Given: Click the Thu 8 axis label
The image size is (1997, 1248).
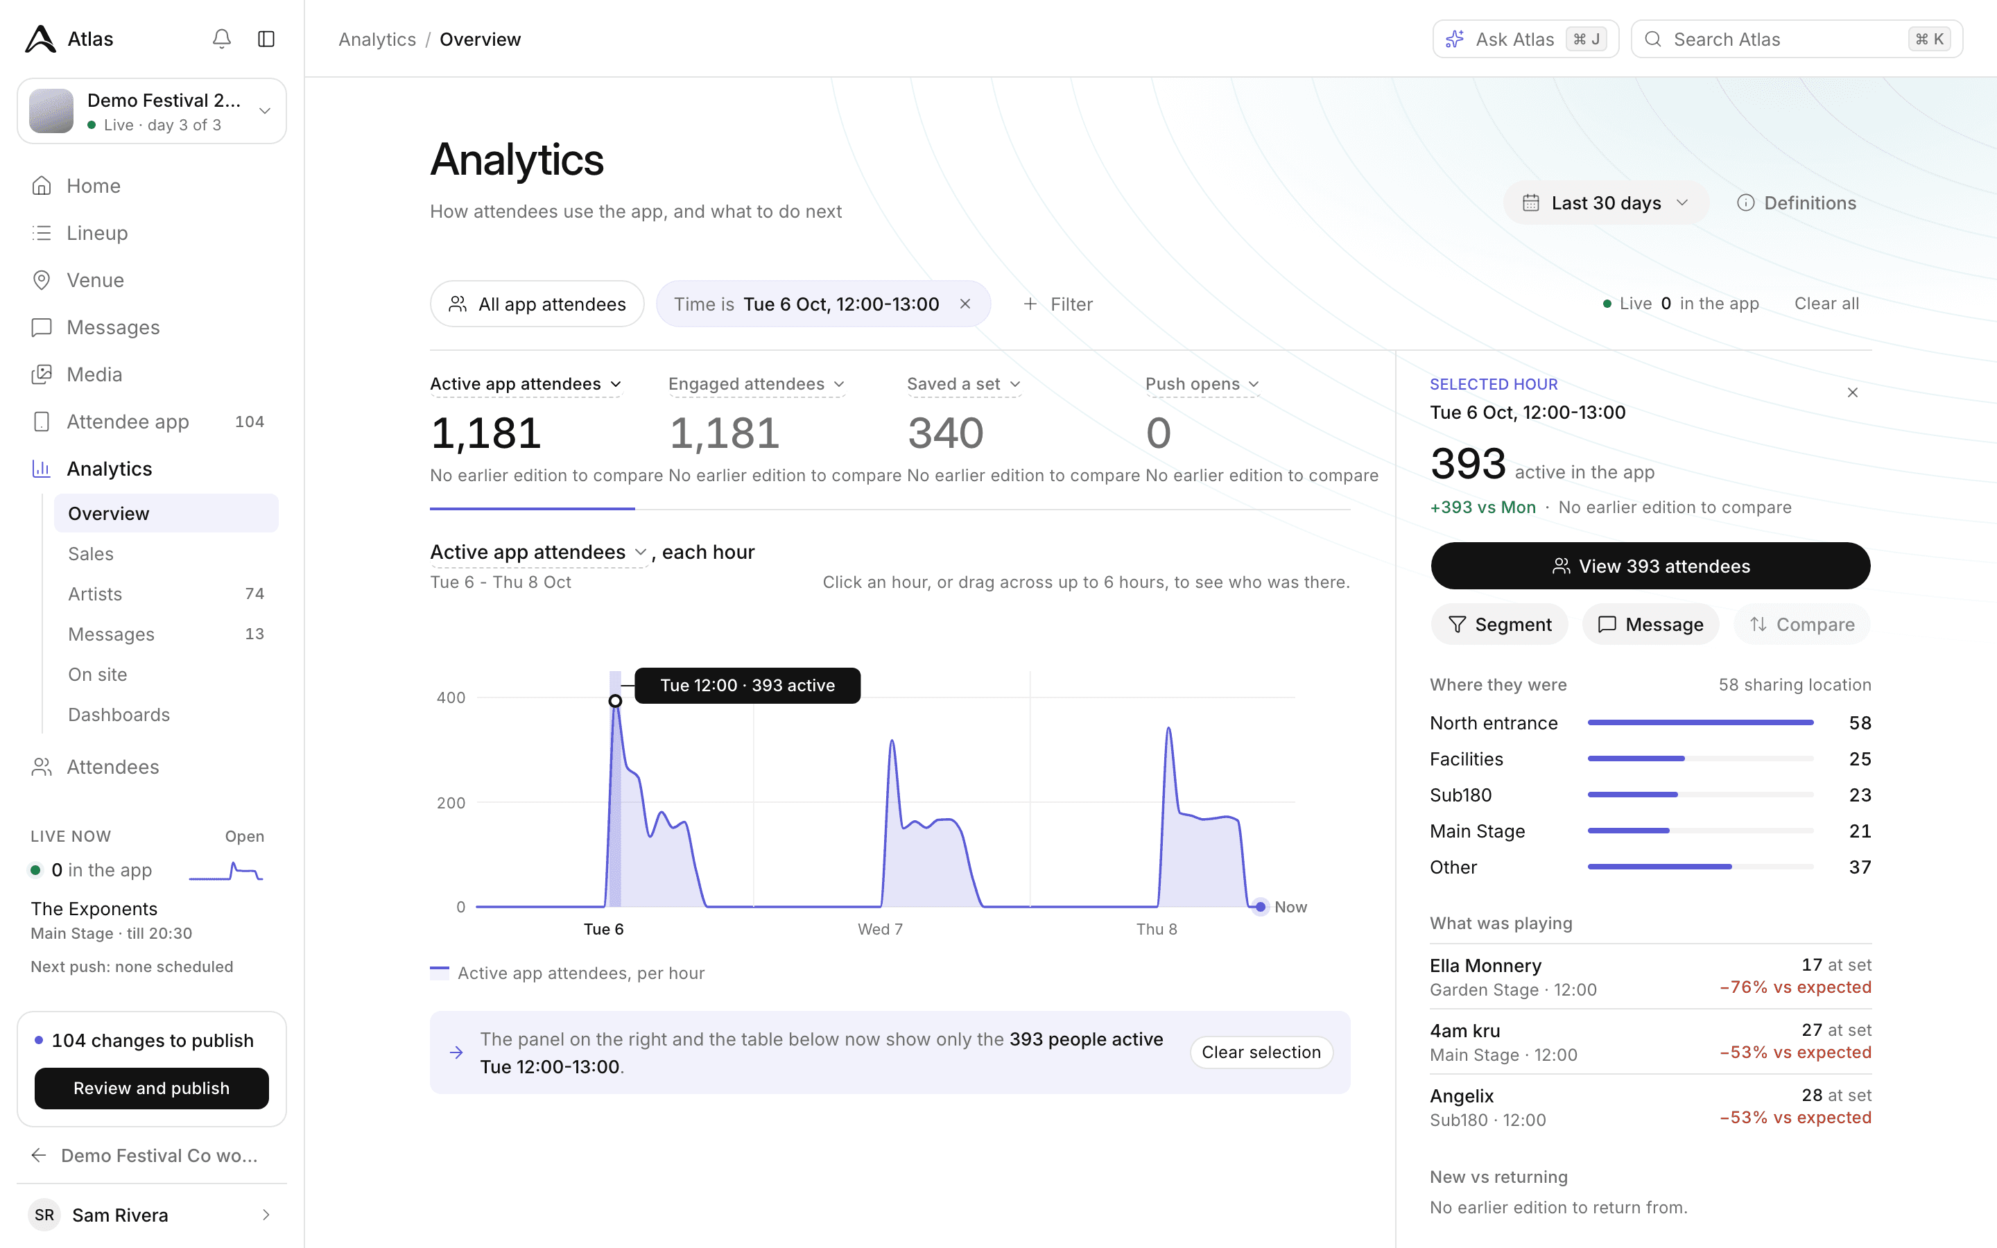Looking at the screenshot, I should pyautogui.click(x=1156, y=928).
